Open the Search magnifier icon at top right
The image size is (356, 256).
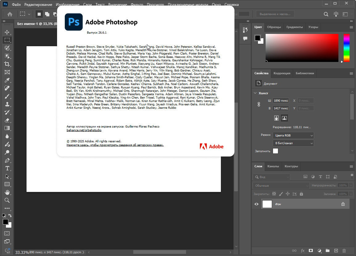click(x=326, y=14)
